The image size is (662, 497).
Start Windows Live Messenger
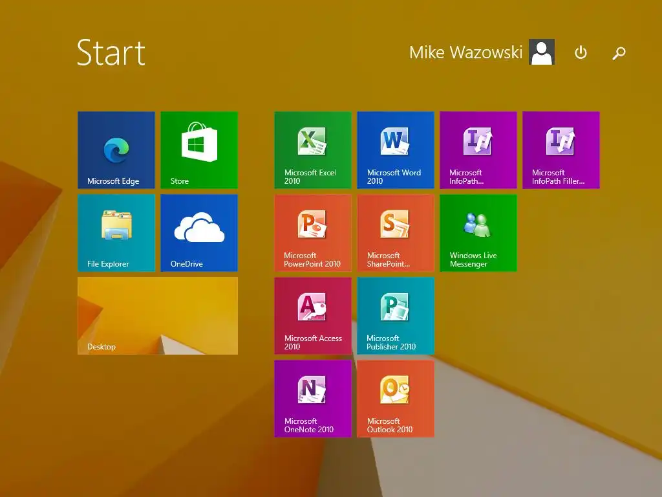(x=478, y=233)
